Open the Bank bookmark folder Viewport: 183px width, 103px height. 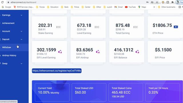[x=65, y=7]
